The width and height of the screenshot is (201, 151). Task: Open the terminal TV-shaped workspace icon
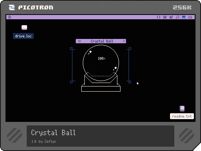click(190, 17)
